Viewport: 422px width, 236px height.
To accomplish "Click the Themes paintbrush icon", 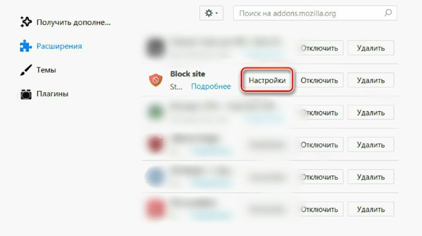I will [x=26, y=70].
